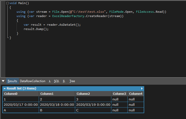Select the Column2 header
Image resolution: width=186 pixels, height=119 pixels.
pyautogui.click(x=93, y=94)
